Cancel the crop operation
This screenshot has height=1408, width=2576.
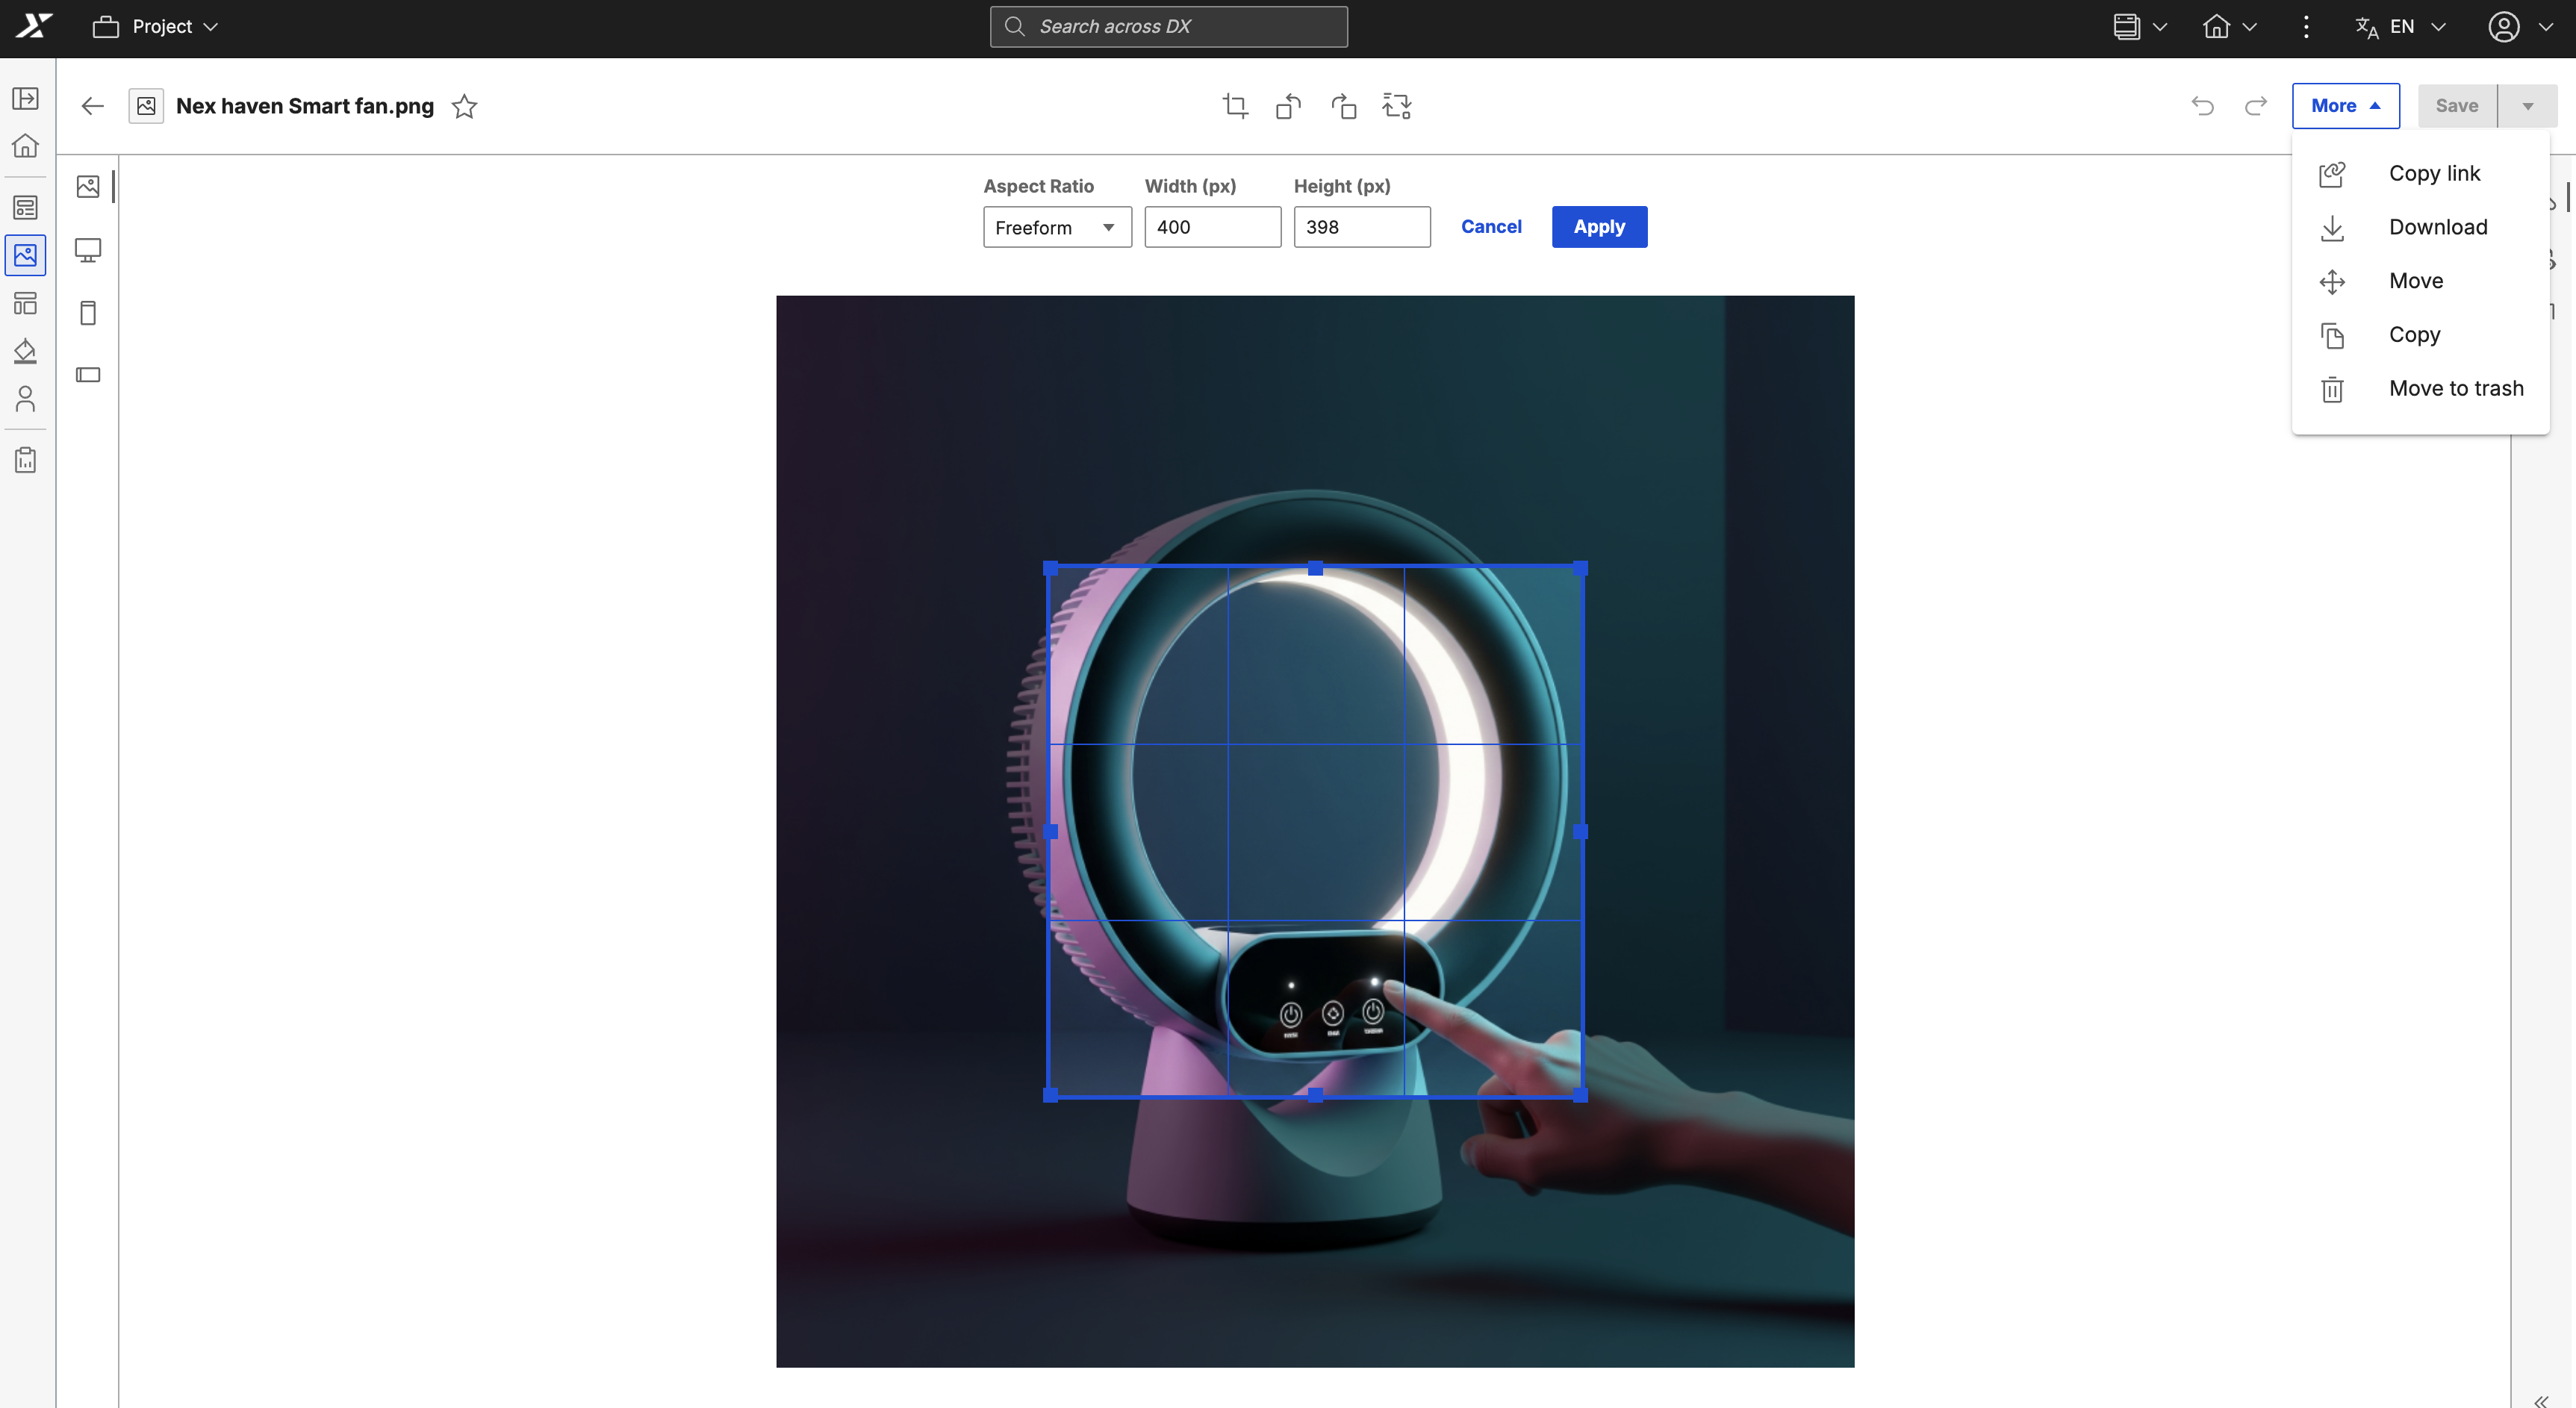point(1491,227)
